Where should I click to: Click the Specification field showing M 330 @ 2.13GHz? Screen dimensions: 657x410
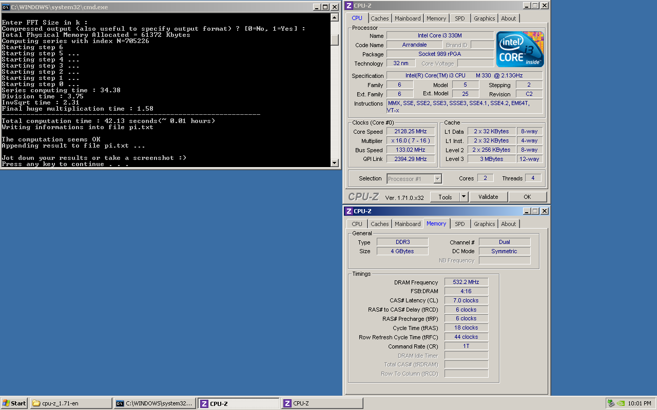click(464, 76)
